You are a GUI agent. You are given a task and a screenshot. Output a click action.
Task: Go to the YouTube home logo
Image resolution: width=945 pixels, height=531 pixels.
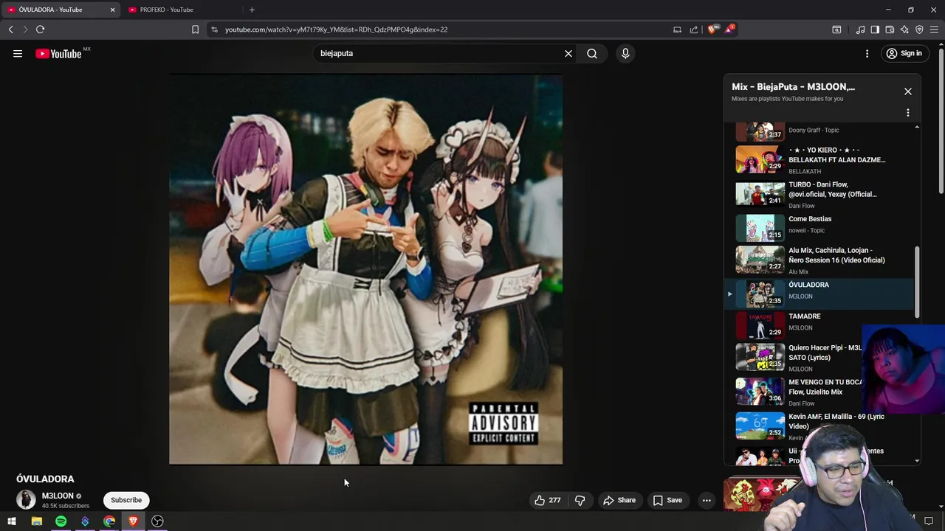58,53
